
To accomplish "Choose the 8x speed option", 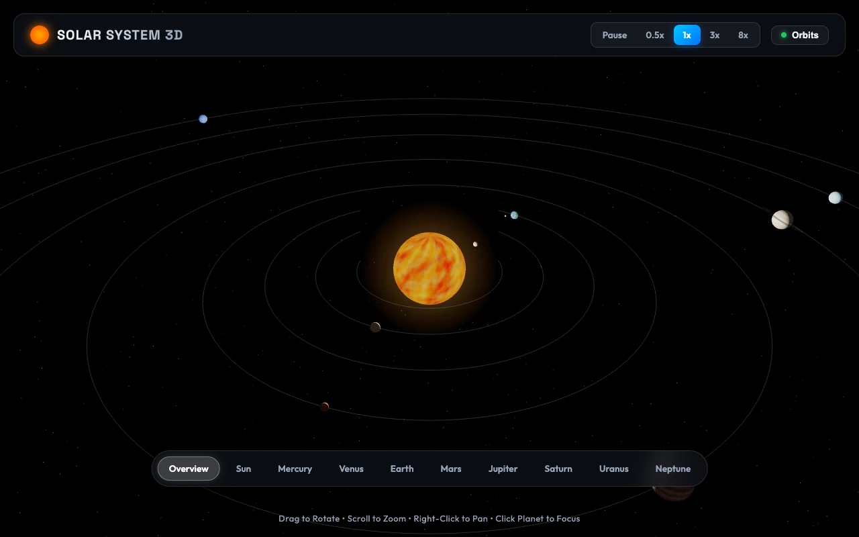I will click(743, 35).
